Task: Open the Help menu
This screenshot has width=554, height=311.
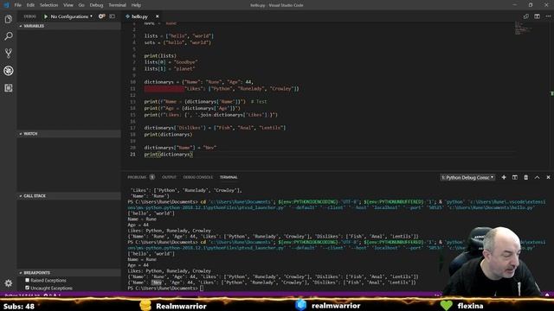Action: tap(136, 5)
